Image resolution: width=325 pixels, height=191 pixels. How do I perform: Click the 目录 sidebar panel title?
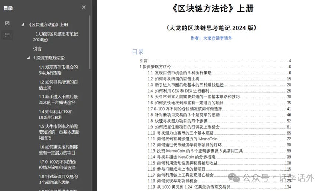coord(8,8)
